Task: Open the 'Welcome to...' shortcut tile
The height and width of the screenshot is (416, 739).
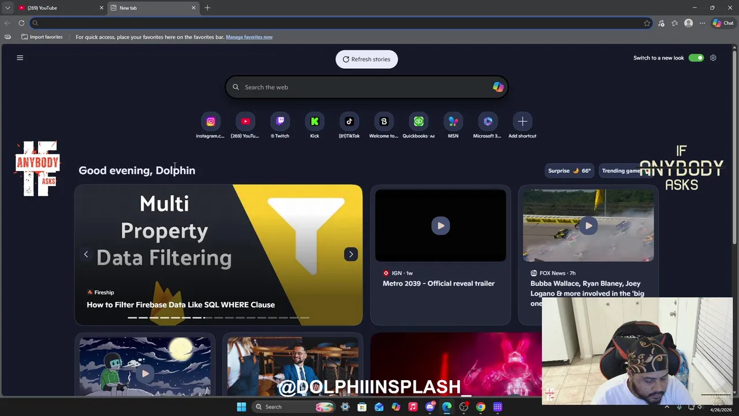Action: click(384, 125)
